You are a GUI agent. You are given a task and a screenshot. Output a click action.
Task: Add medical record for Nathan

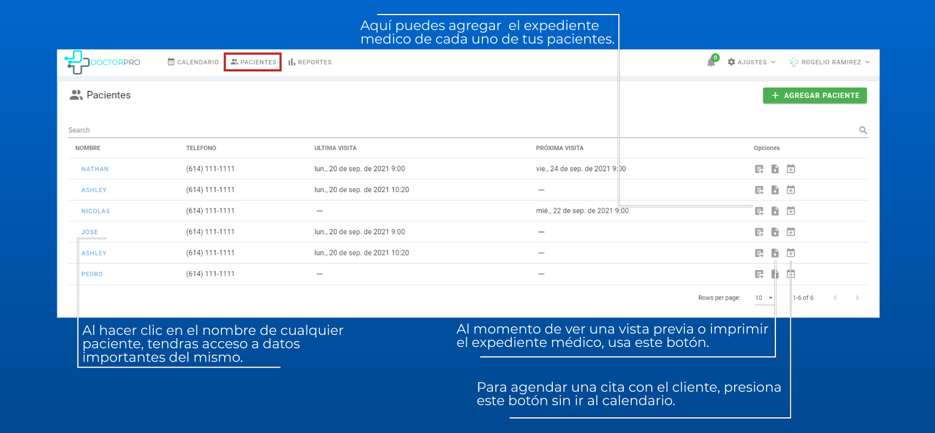pyautogui.click(x=759, y=169)
